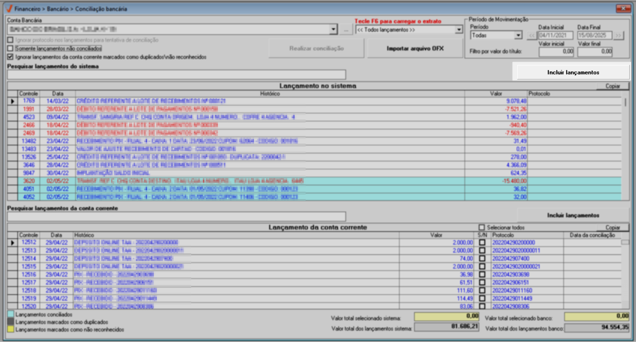Select the row with control number 13482

(x=315, y=141)
